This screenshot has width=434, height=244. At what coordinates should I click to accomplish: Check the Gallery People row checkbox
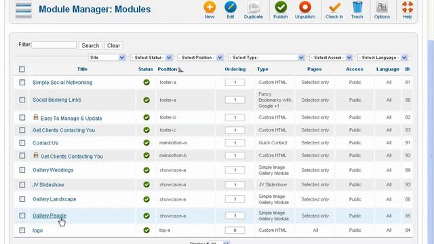(x=22, y=216)
